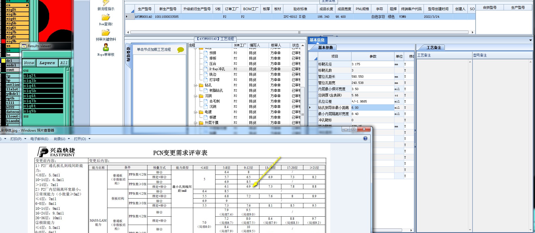This screenshot has height=233, width=535.
Task: Open the Bom查询2 folder icon
Action: [x=106, y=18]
